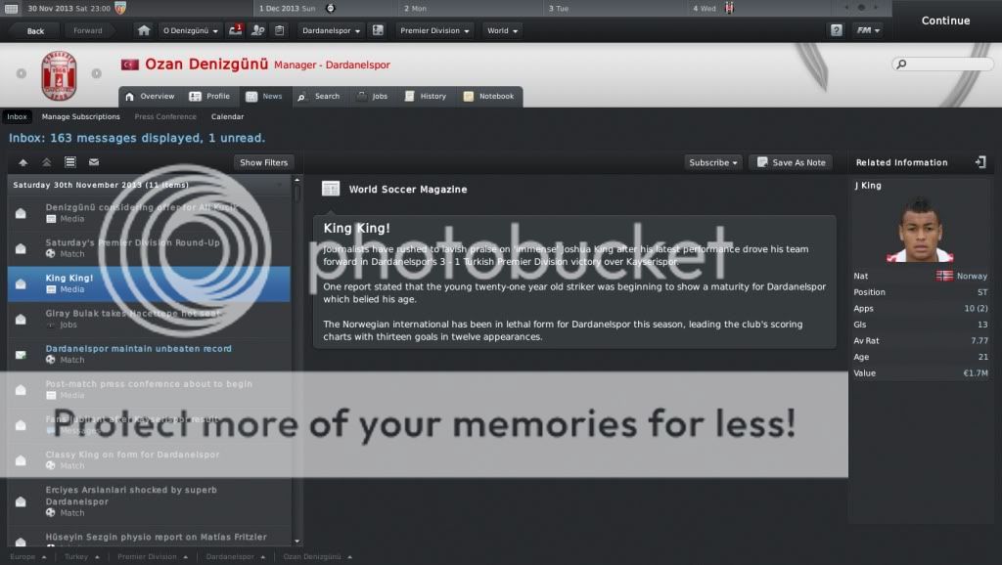This screenshot has width=1002, height=565.
Task: Click the unread envelope icon beside Dardanelspor maintain unbeaten record
Action: point(21,354)
